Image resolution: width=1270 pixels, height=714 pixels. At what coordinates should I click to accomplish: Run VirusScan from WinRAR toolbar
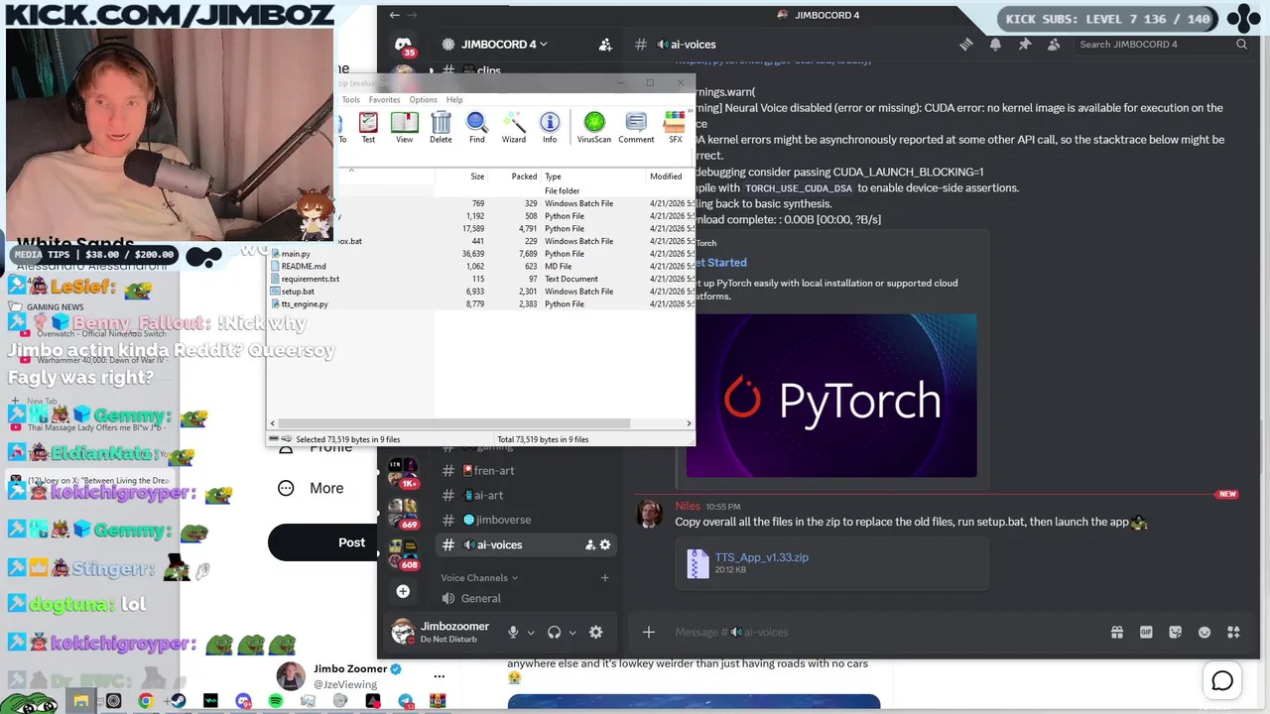(x=594, y=127)
